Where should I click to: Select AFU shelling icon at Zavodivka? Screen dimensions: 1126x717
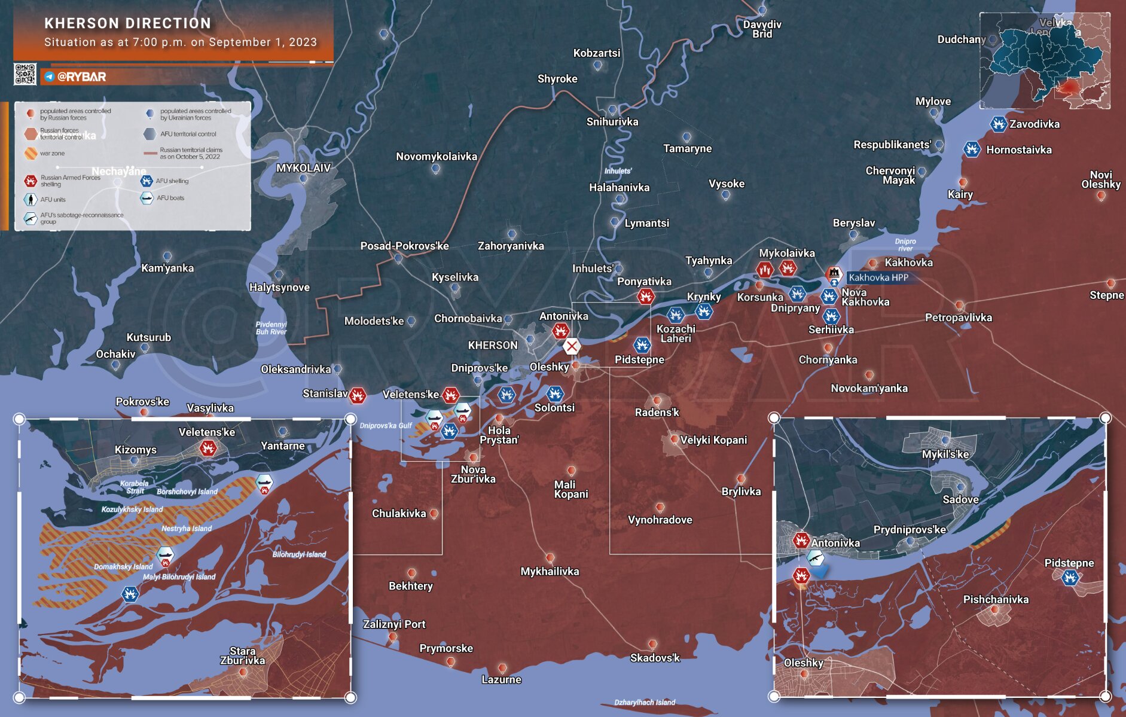pyautogui.click(x=998, y=124)
